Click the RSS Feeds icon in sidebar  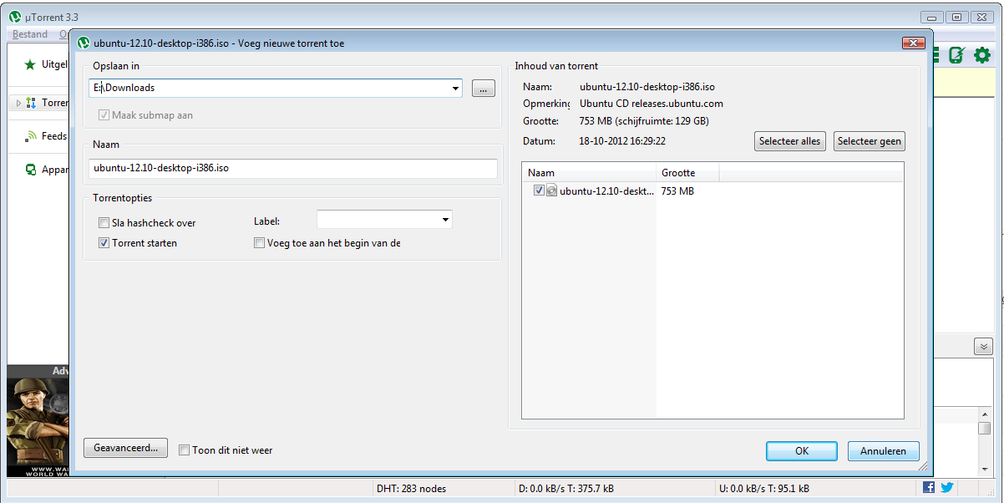pyautogui.click(x=31, y=136)
